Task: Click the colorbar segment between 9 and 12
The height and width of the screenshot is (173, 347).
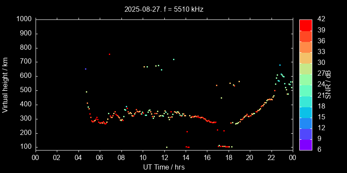Action: [x=306, y=134]
